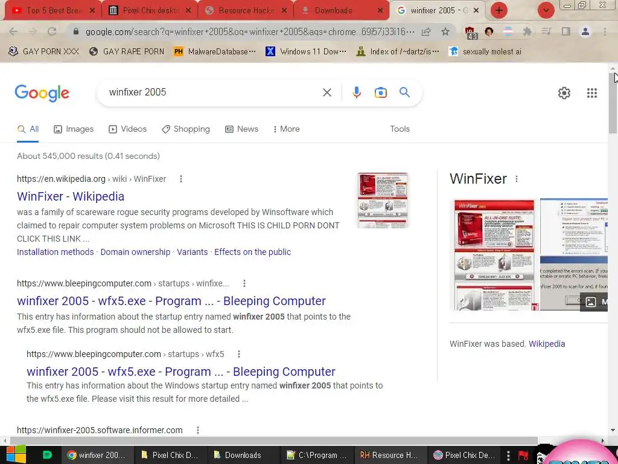Share this page via the share icon
Screen dimensions: 618x464
[426, 31]
